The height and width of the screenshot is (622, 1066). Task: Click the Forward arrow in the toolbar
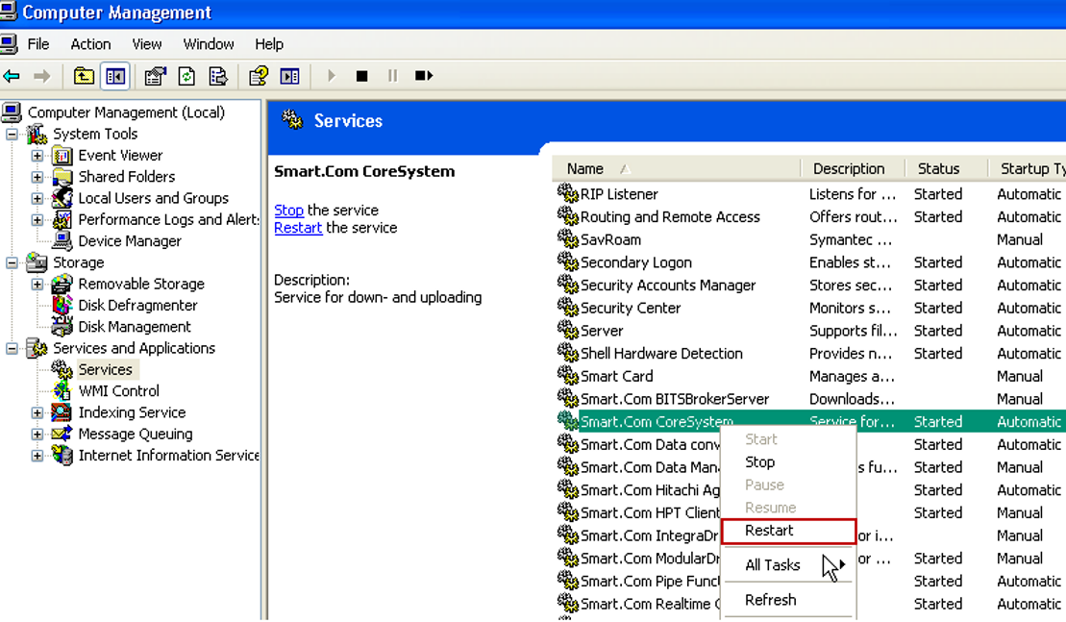point(42,76)
